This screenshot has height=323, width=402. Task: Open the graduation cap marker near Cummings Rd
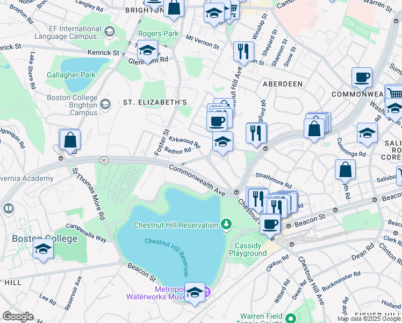click(367, 134)
